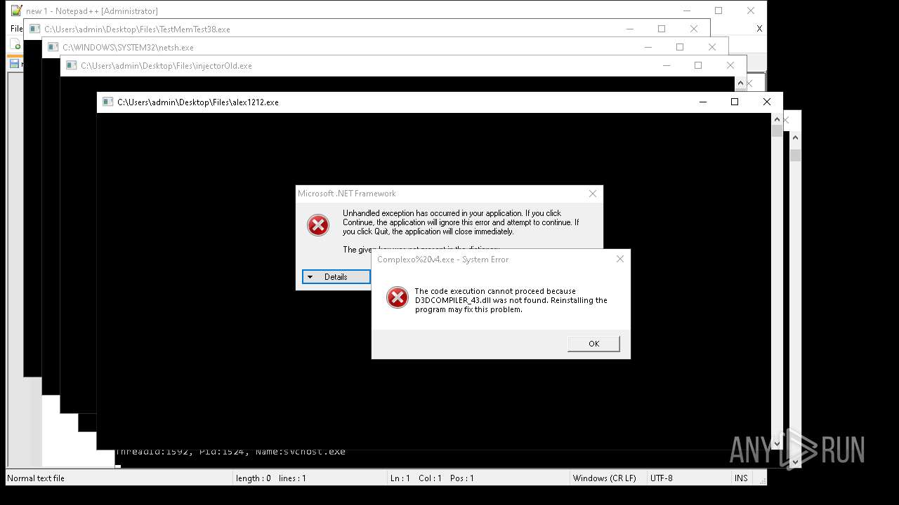This screenshot has width=899, height=505.
Task: Close the Complexo v4.exe System Error dialog
Action: pos(619,259)
